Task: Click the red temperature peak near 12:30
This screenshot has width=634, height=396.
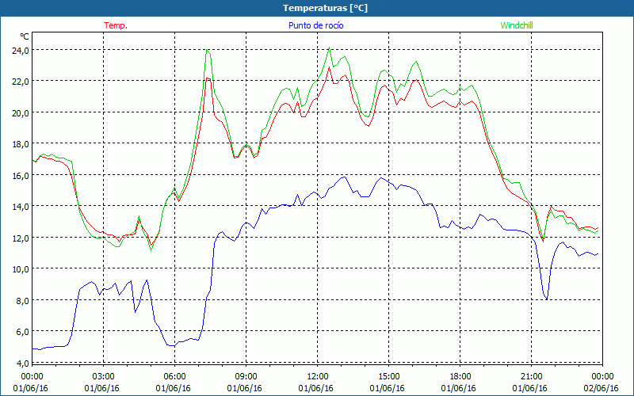Action: (x=329, y=67)
